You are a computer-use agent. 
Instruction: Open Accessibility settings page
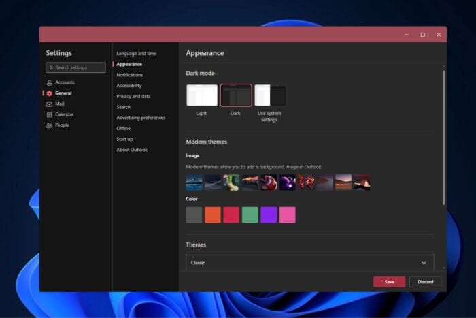pyautogui.click(x=129, y=85)
